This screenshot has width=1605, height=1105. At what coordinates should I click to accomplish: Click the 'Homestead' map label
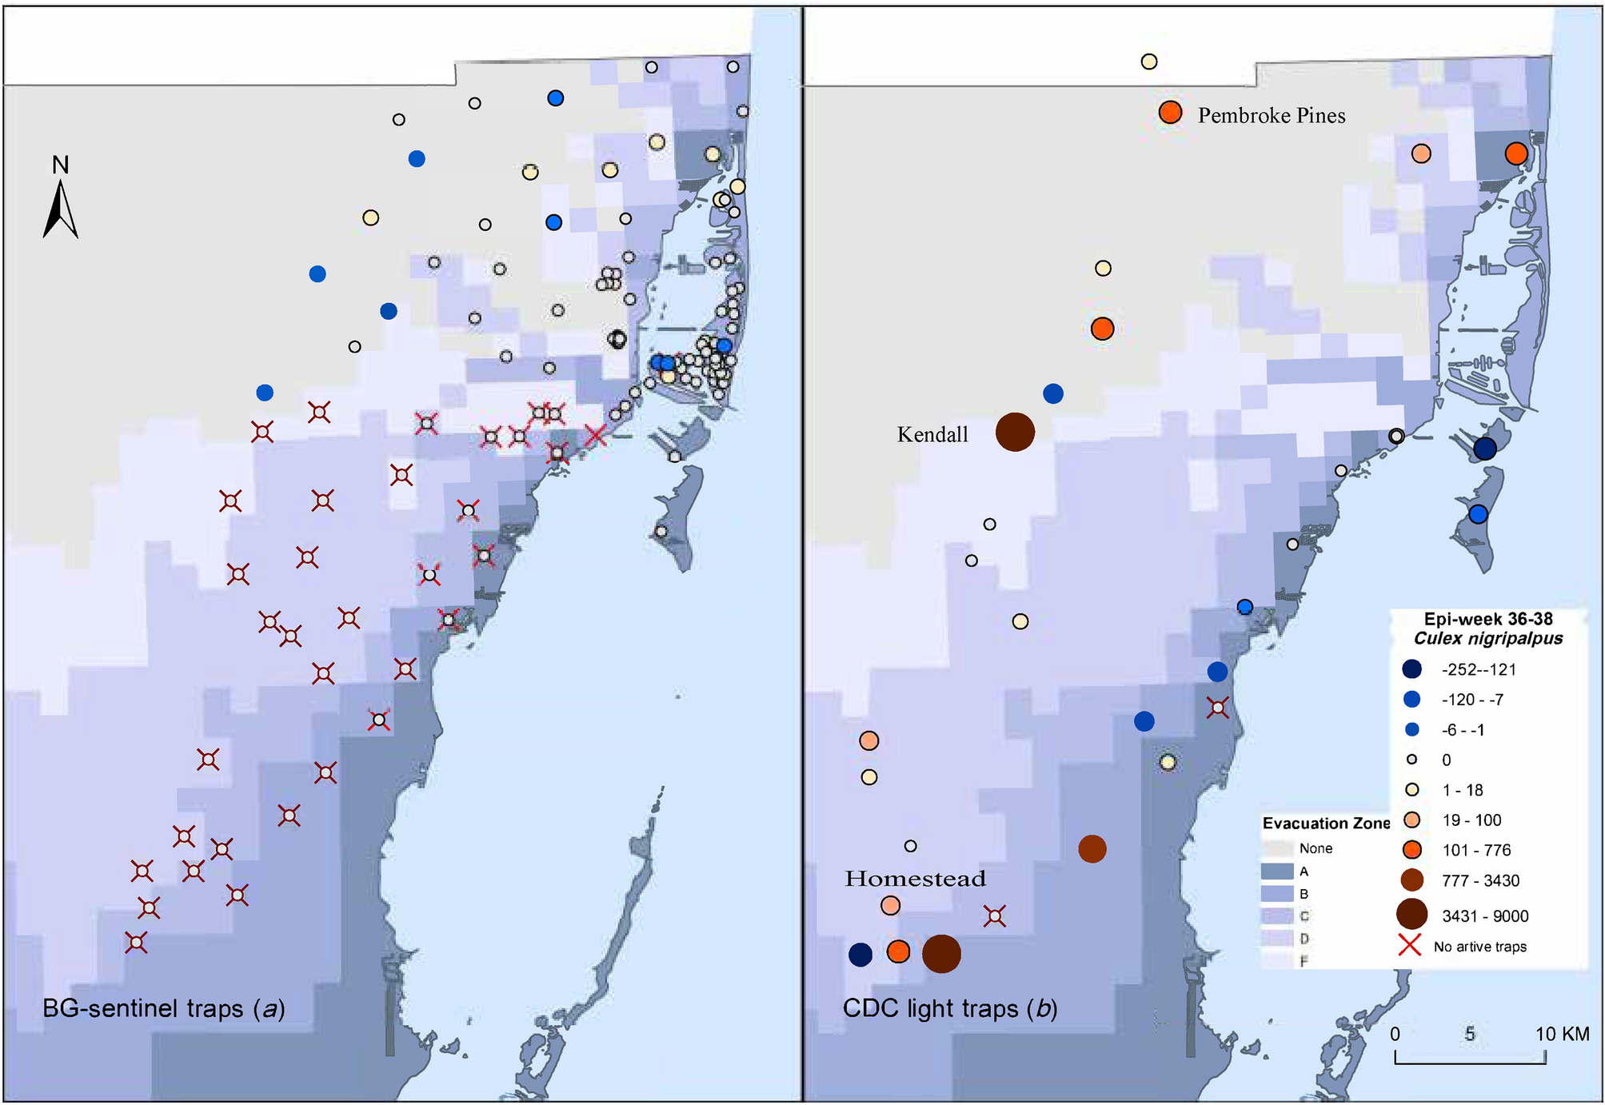pyautogui.click(x=915, y=879)
